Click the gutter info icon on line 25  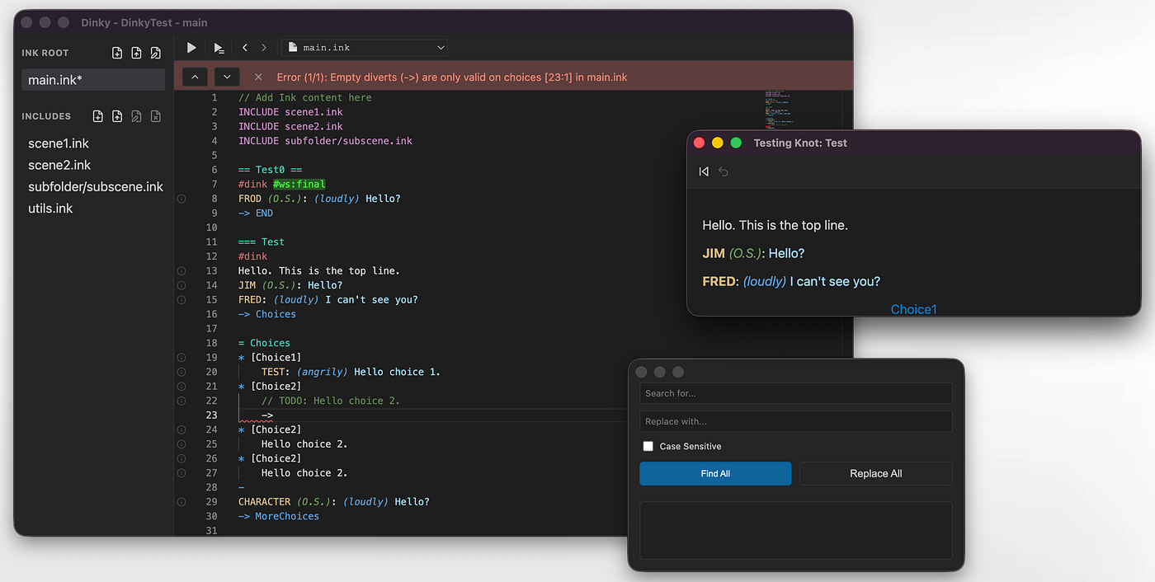181,444
